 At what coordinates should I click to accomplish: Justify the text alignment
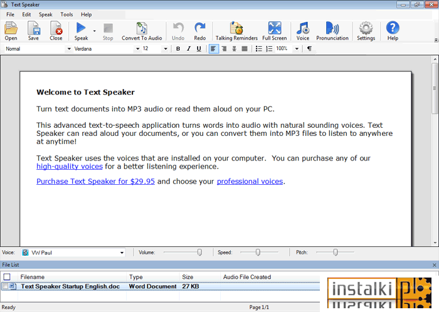click(245, 49)
